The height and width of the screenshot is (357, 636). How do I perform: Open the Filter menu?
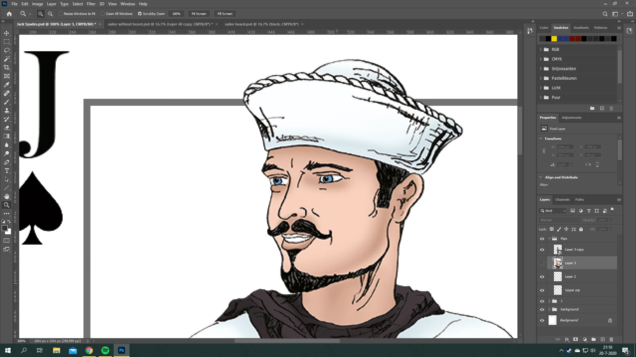tap(91, 4)
